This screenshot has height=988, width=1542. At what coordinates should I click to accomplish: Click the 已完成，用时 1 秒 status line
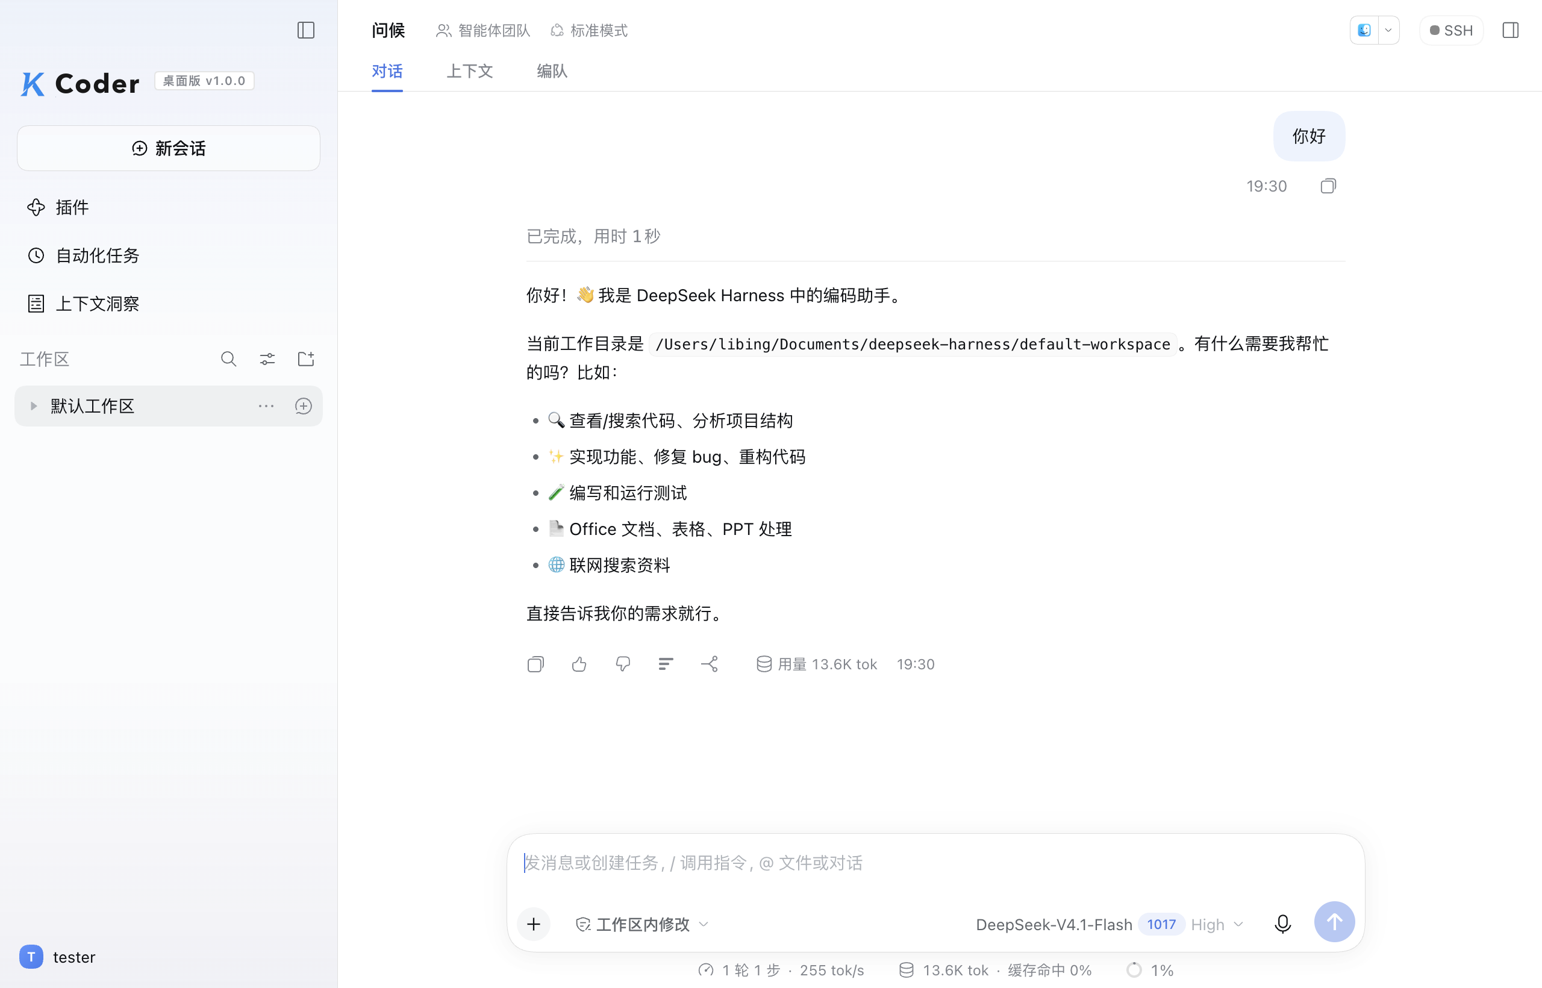click(x=593, y=236)
